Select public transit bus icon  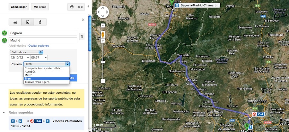[28, 22]
